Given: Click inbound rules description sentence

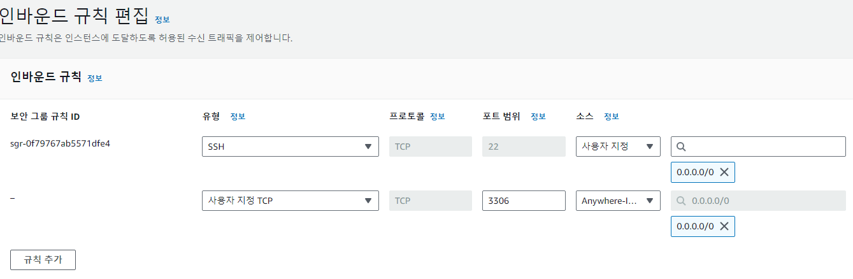Looking at the screenshot, I should tap(146, 38).
